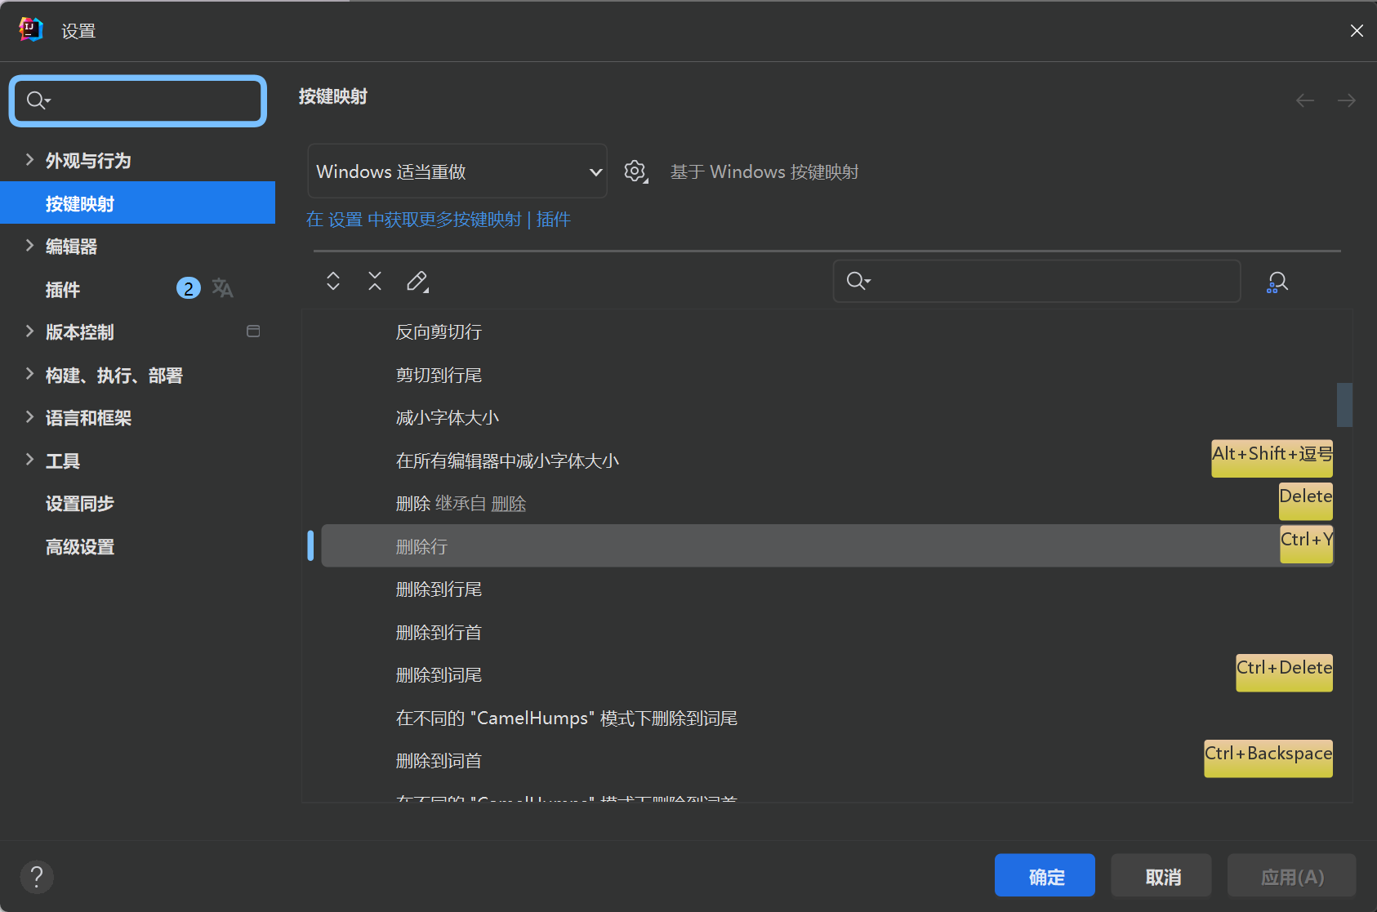Click the IntelliJ IDEA logo icon
This screenshot has width=1377, height=912.
[31, 29]
